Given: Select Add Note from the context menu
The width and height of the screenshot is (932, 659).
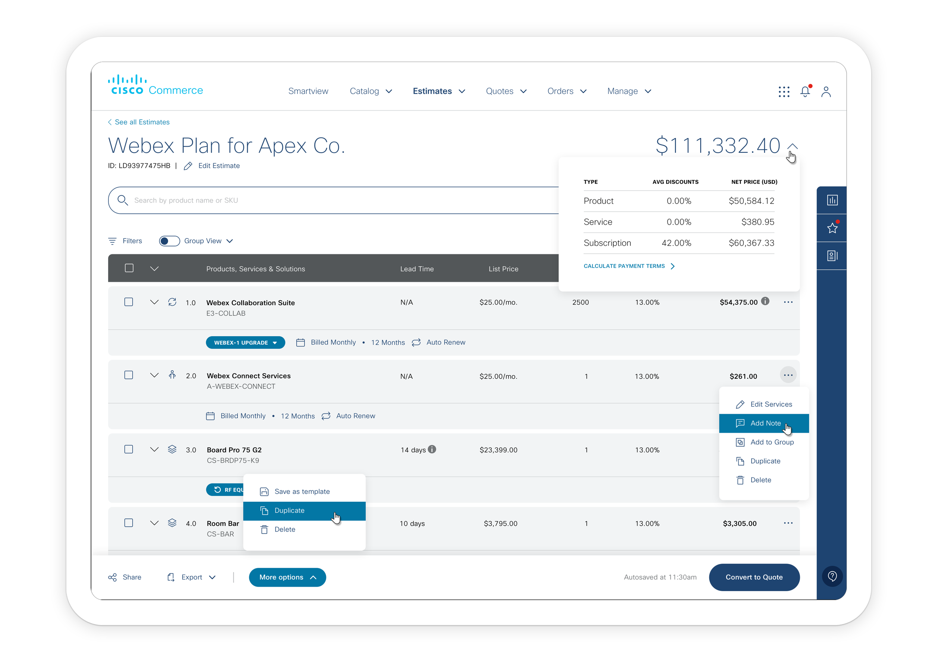Looking at the screenshot, I should [765, 423].
